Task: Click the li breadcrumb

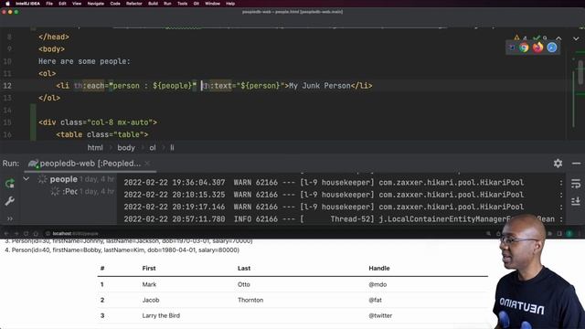Action: [172, 148]
